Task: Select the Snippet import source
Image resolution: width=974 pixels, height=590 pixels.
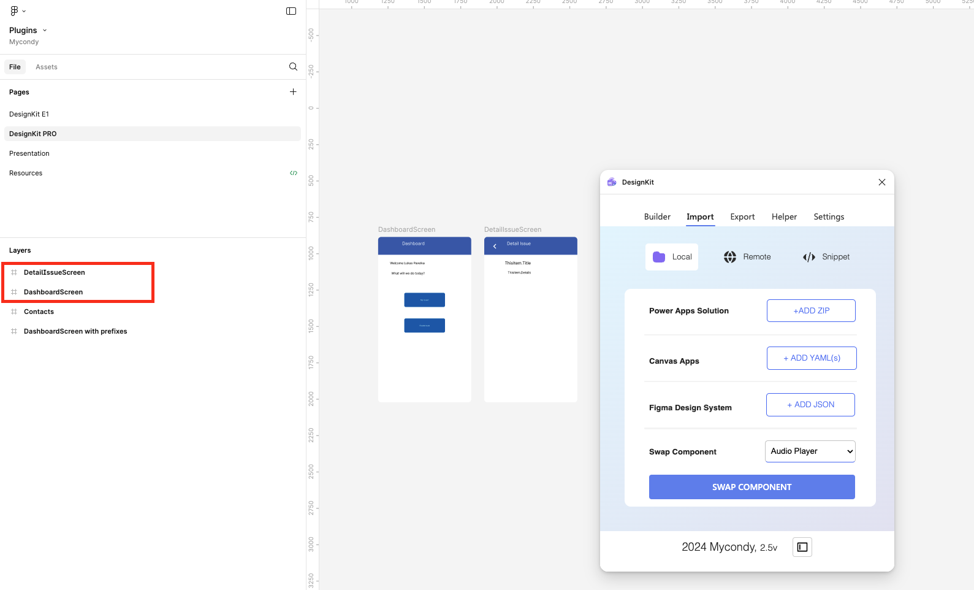Action: 826,257
